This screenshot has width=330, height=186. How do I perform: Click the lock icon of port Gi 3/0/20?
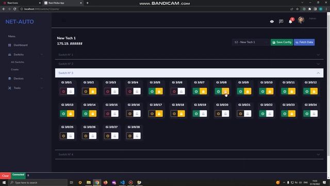(x=225, y=114)
